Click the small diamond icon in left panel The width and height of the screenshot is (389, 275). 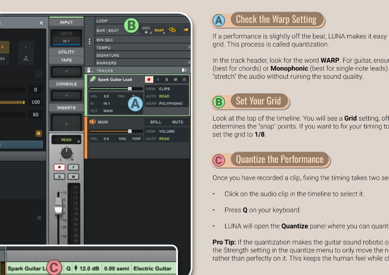(x=39, y=218)
